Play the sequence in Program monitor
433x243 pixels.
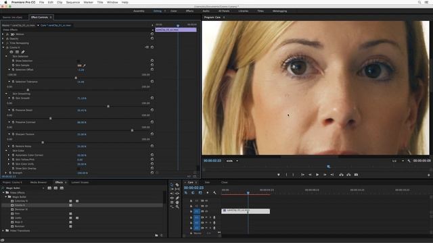coord(317,175)
